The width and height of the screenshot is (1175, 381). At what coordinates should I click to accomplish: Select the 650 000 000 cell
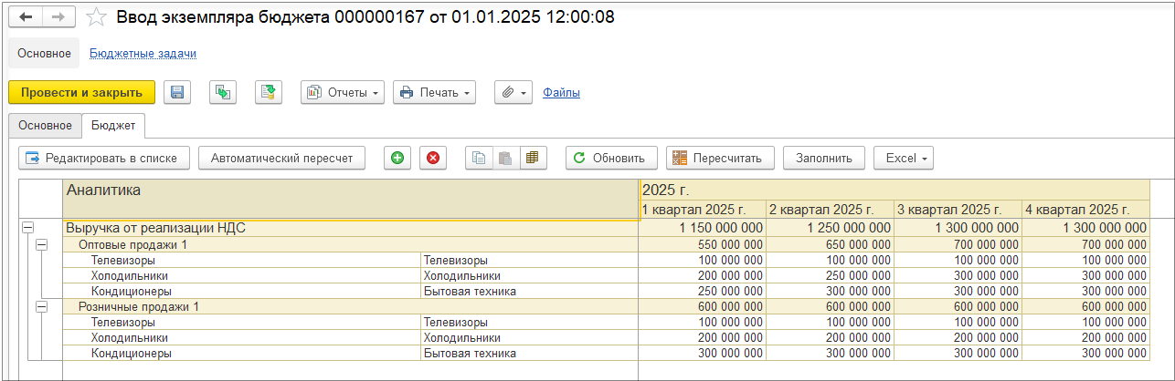(830, 245)
